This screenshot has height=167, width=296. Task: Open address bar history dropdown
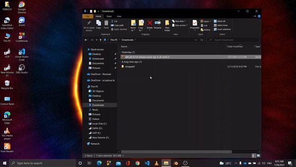[x=196, y=40]
